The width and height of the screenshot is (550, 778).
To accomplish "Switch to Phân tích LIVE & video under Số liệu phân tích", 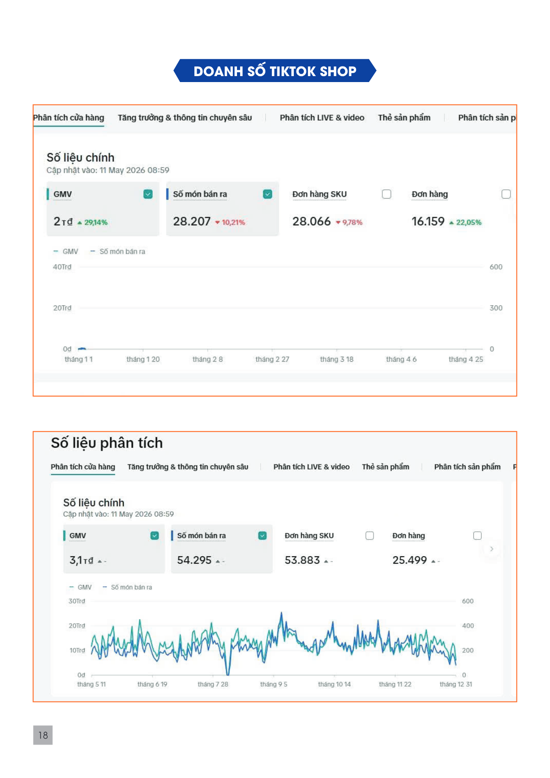I will 312,467.
